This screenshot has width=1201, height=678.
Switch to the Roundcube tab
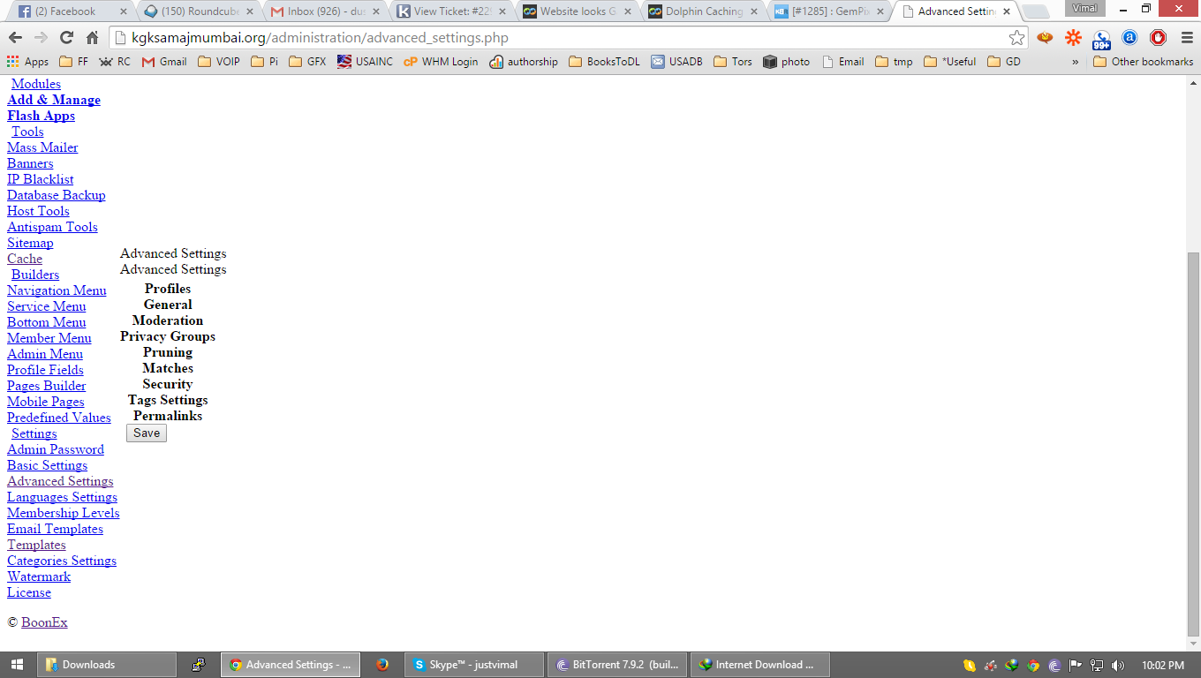pyautogui.click(x=200, y=11)
